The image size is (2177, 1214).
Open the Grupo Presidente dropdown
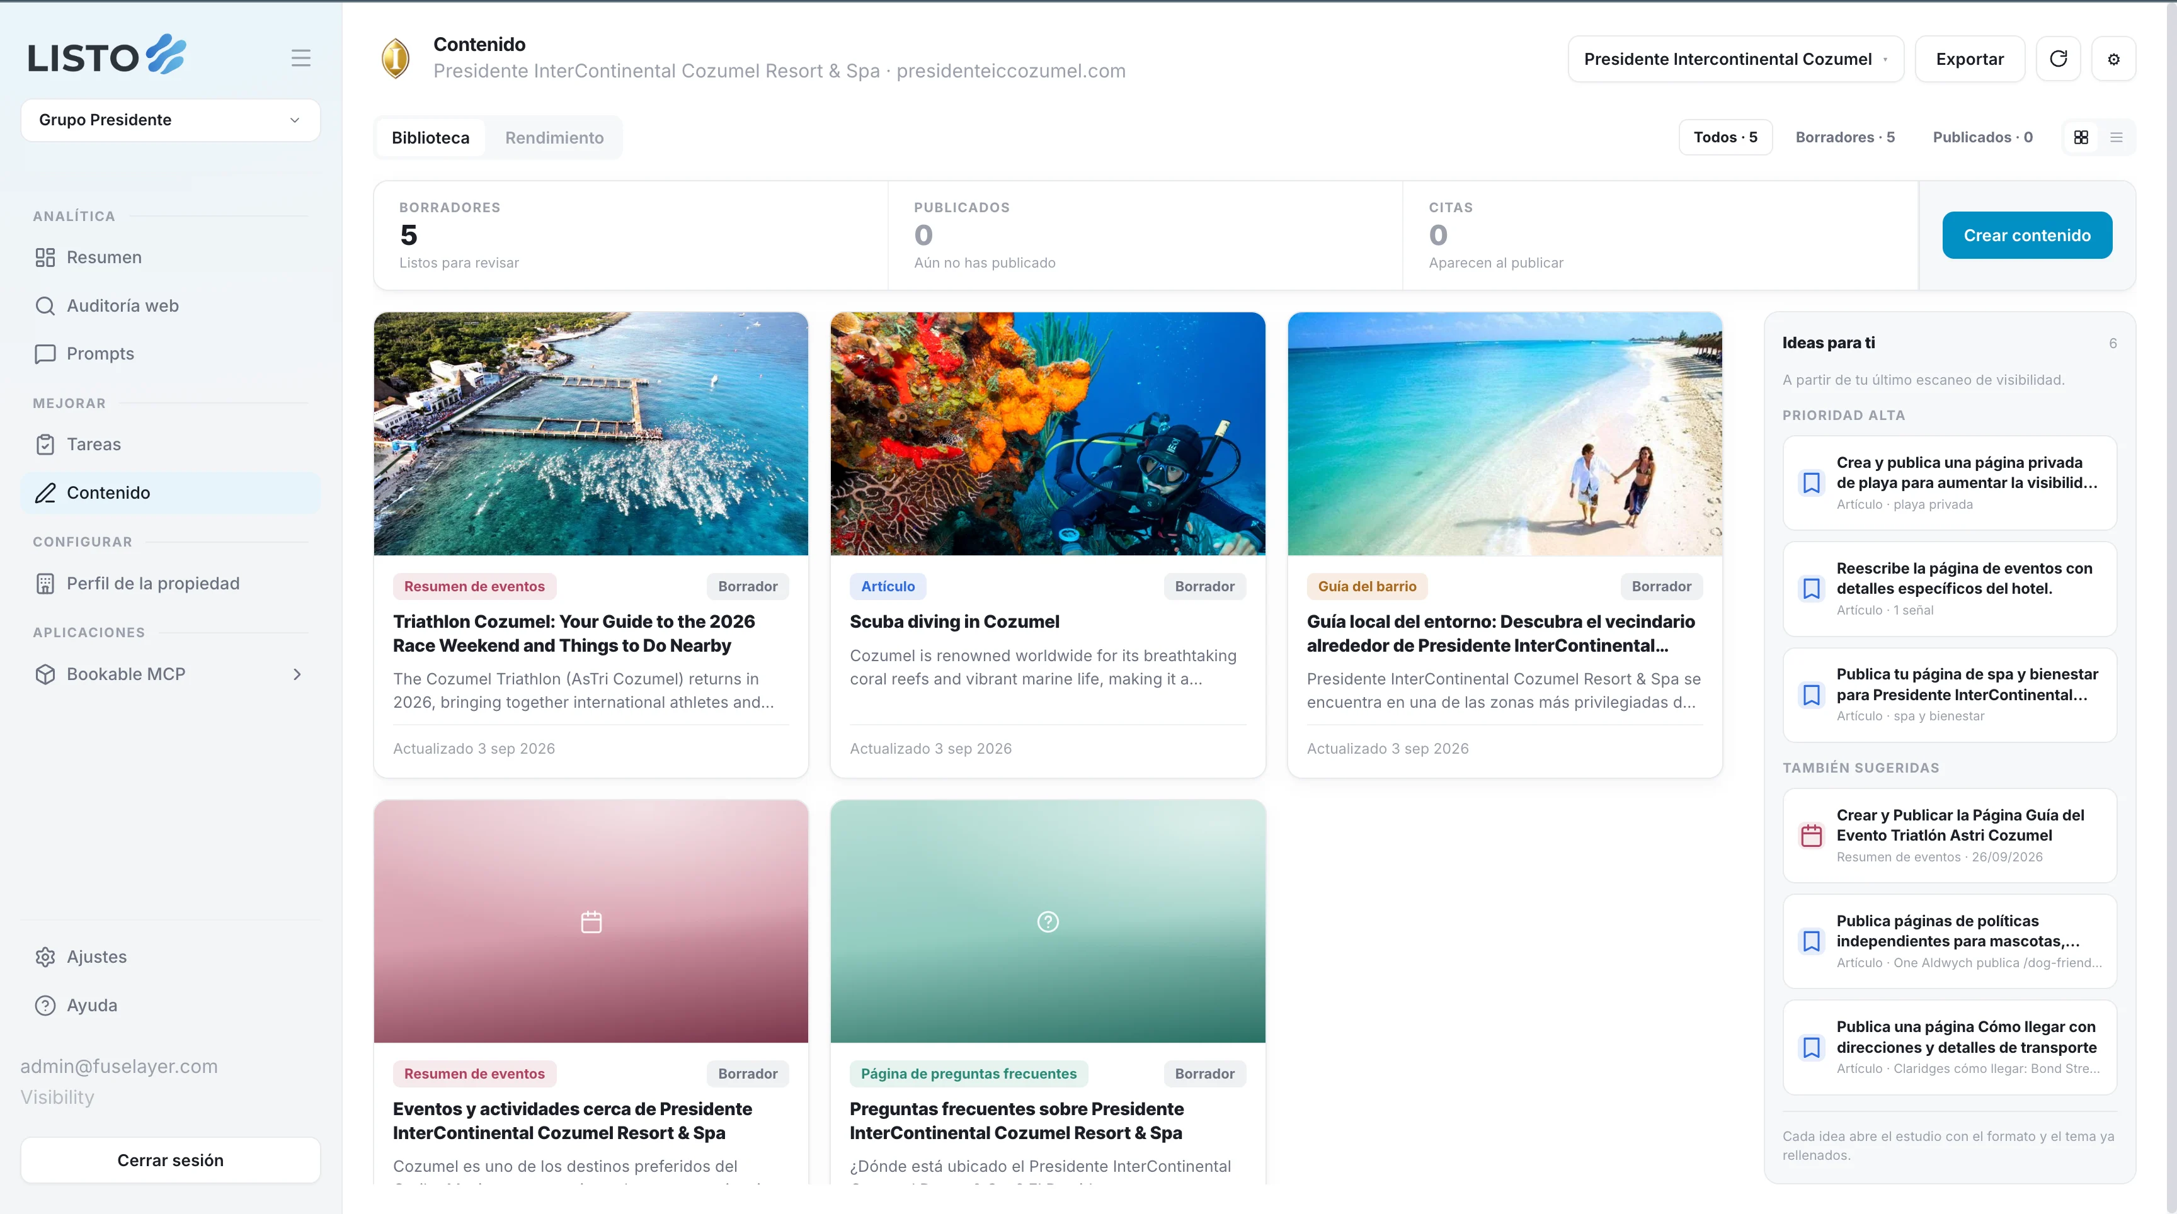(170, 120)
